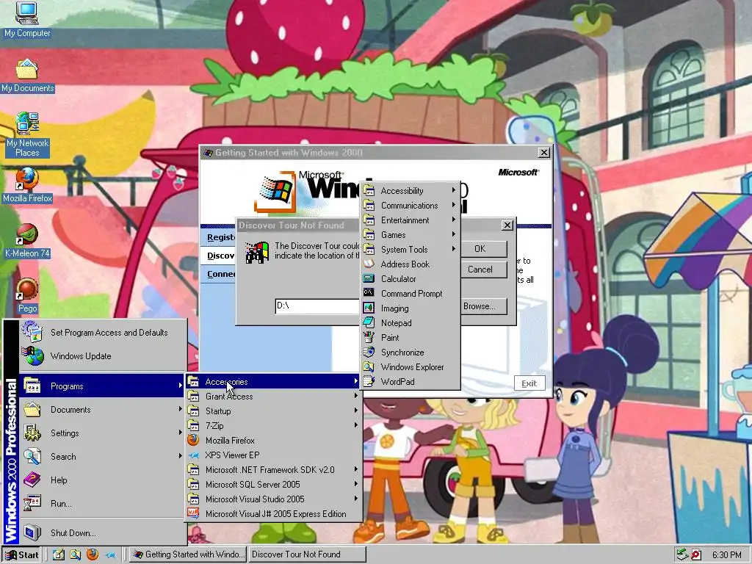The width and height of the screenshot is (752, 564).
Task: Open Search submenu in Start menu
Action: click(x=102, y=457)
